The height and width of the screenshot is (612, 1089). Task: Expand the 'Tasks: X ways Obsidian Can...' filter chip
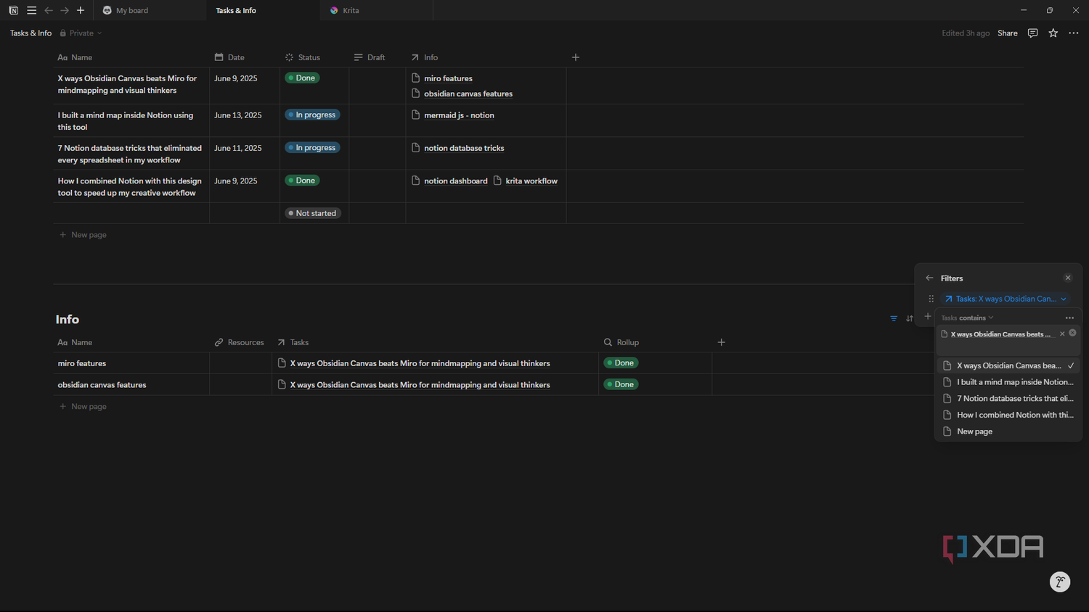[1006, 299]
